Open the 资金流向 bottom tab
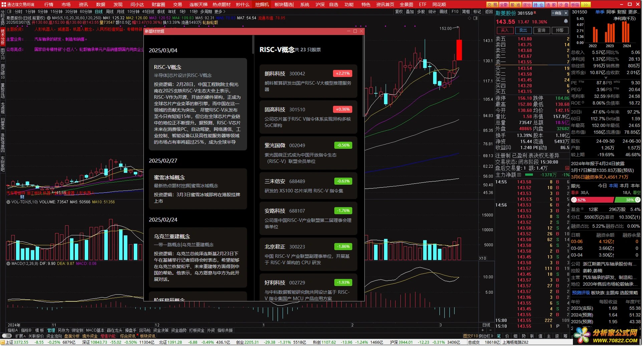 click(x=54, y=336)
